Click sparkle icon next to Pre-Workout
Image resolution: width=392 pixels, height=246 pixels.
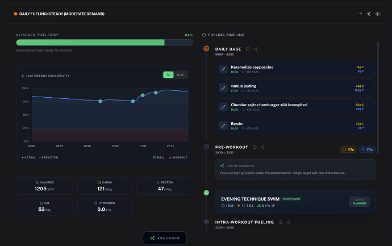click(263, 147)
